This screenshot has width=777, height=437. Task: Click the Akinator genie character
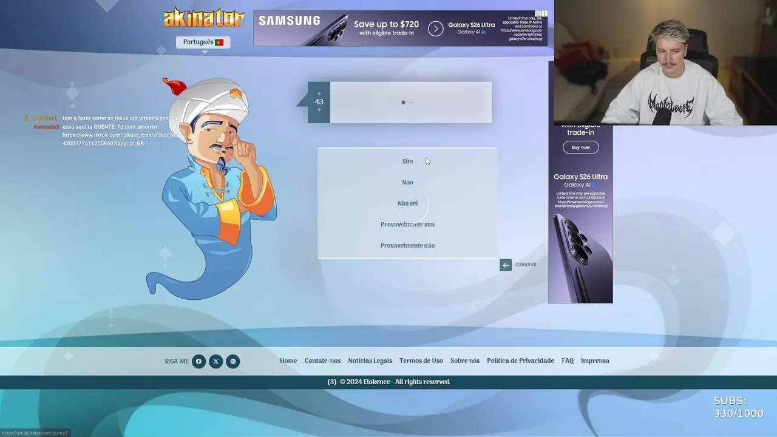[212, 188]
